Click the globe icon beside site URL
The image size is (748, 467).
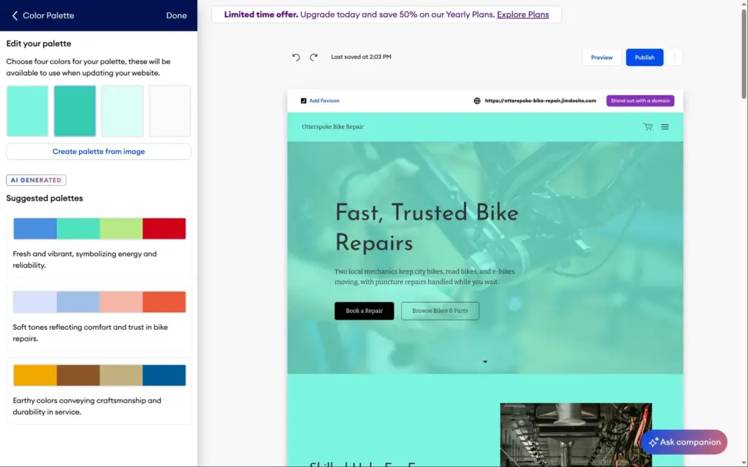tap(476, 101)
